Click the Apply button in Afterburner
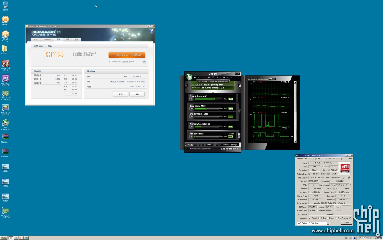383x240 pixels. [219, 145]
